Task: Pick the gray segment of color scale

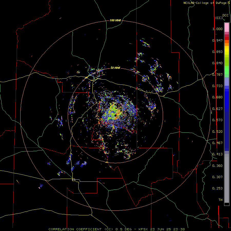Action: 227,178
